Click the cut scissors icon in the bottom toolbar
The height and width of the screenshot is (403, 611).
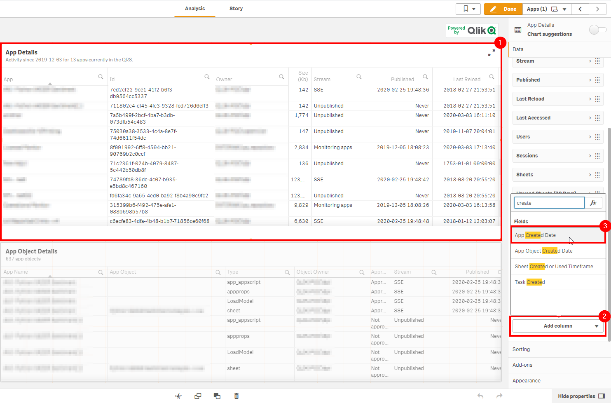(x=178, y=396)
